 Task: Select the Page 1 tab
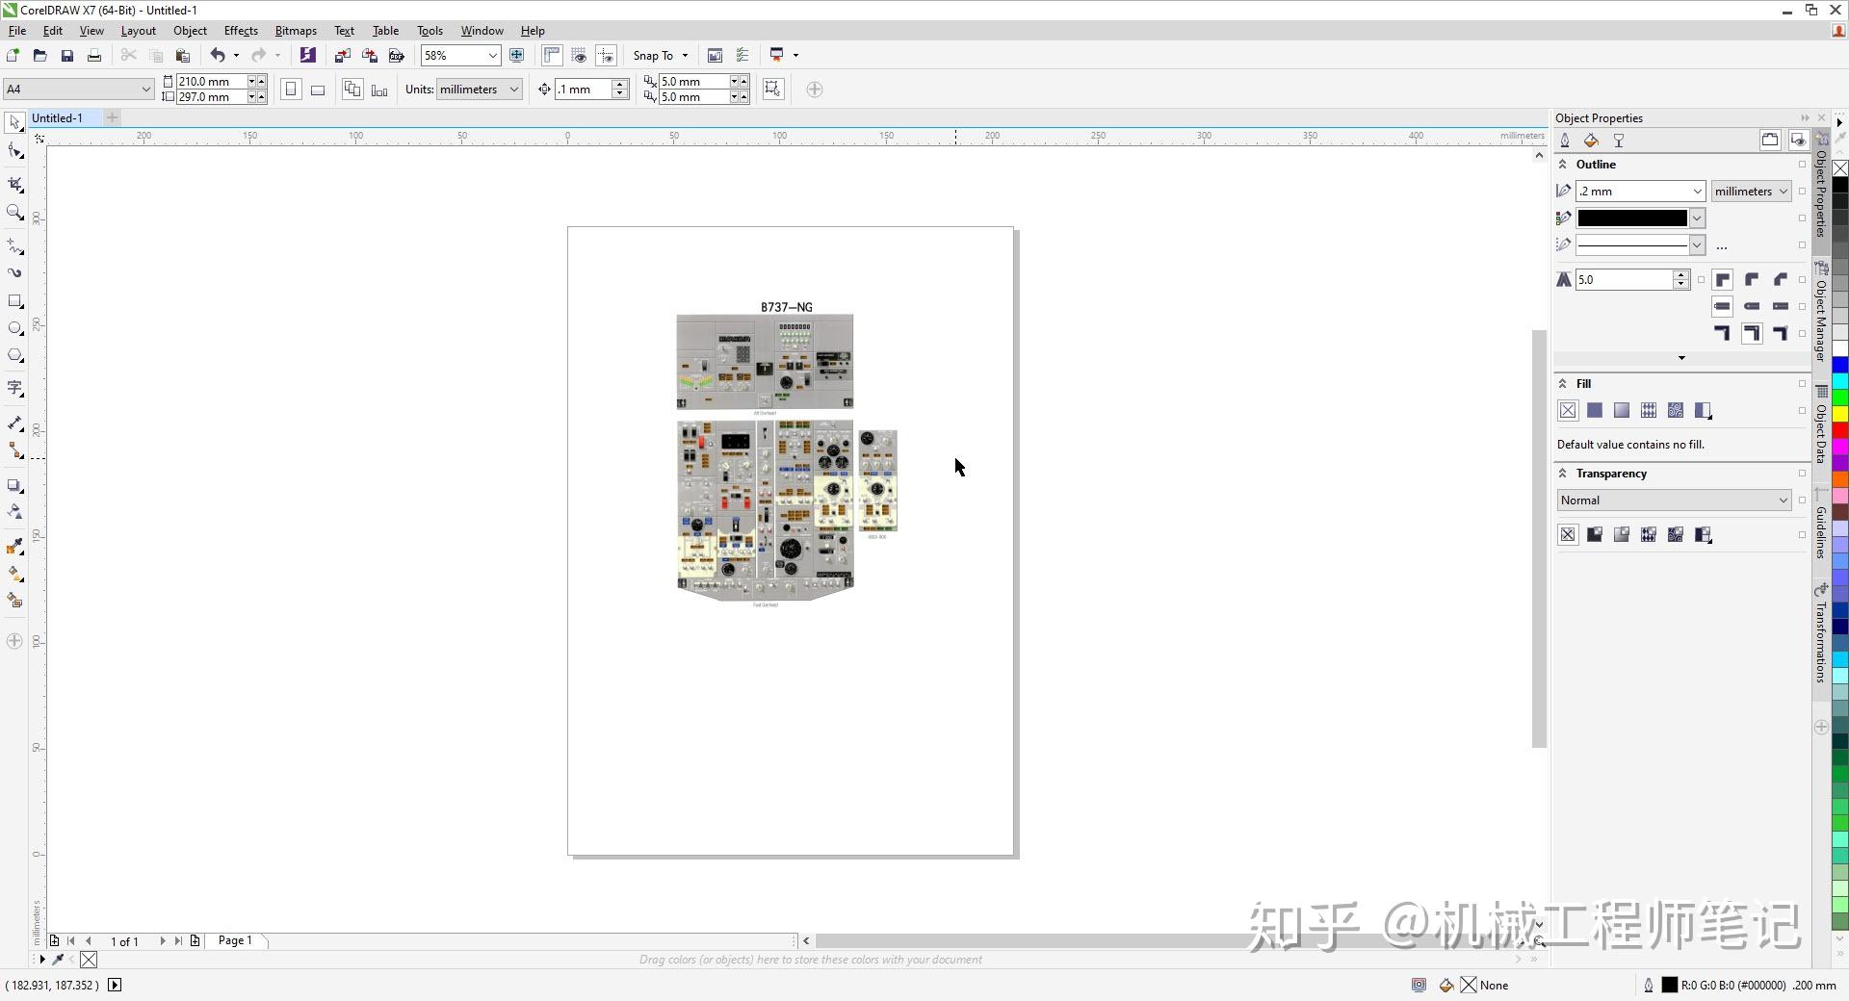coord(235,940)
